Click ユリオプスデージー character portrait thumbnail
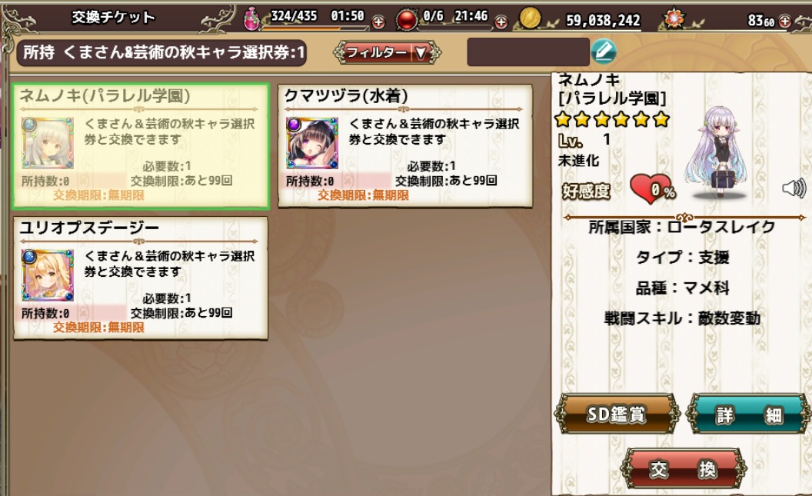This screenshot has width=812, height=496. 48,275
